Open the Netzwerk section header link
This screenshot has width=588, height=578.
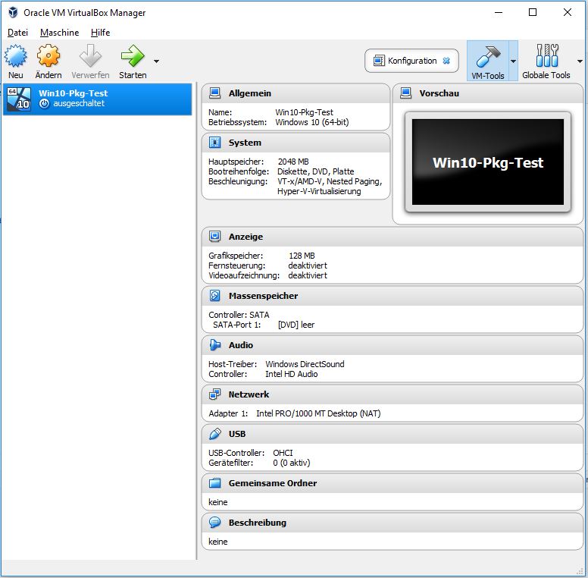point(249,394)
